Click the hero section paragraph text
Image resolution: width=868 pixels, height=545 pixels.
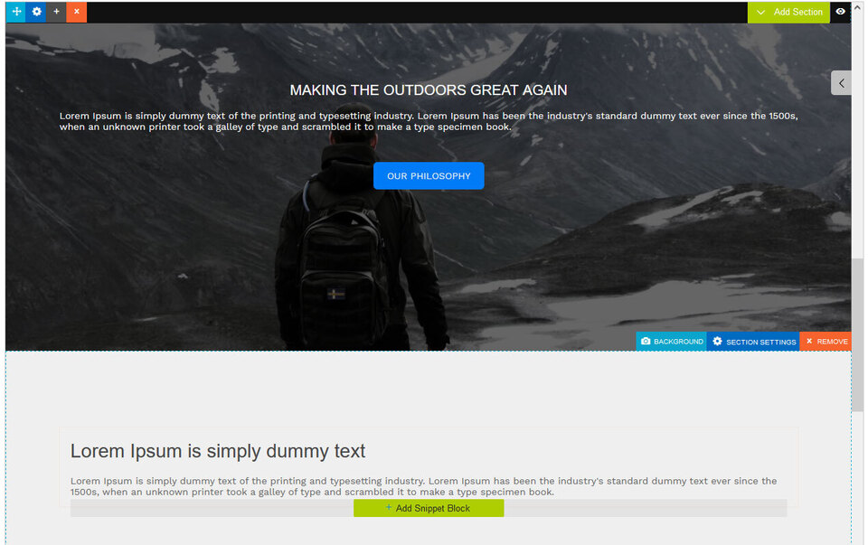[x=429, y=121]
